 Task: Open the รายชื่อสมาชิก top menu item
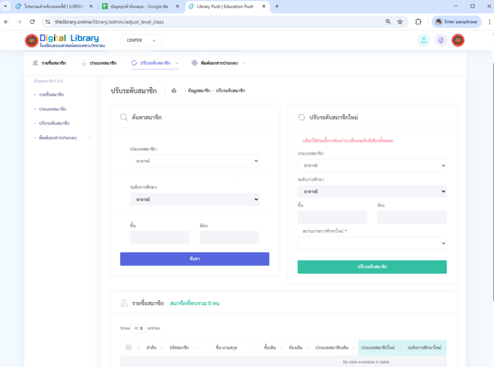point(49,63)
